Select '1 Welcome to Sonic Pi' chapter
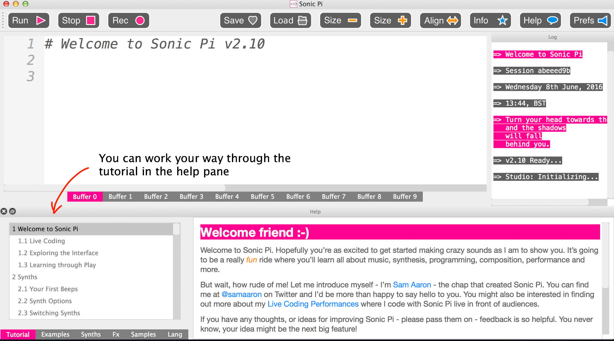Screen dimensions: 614x341 [91, 229]
